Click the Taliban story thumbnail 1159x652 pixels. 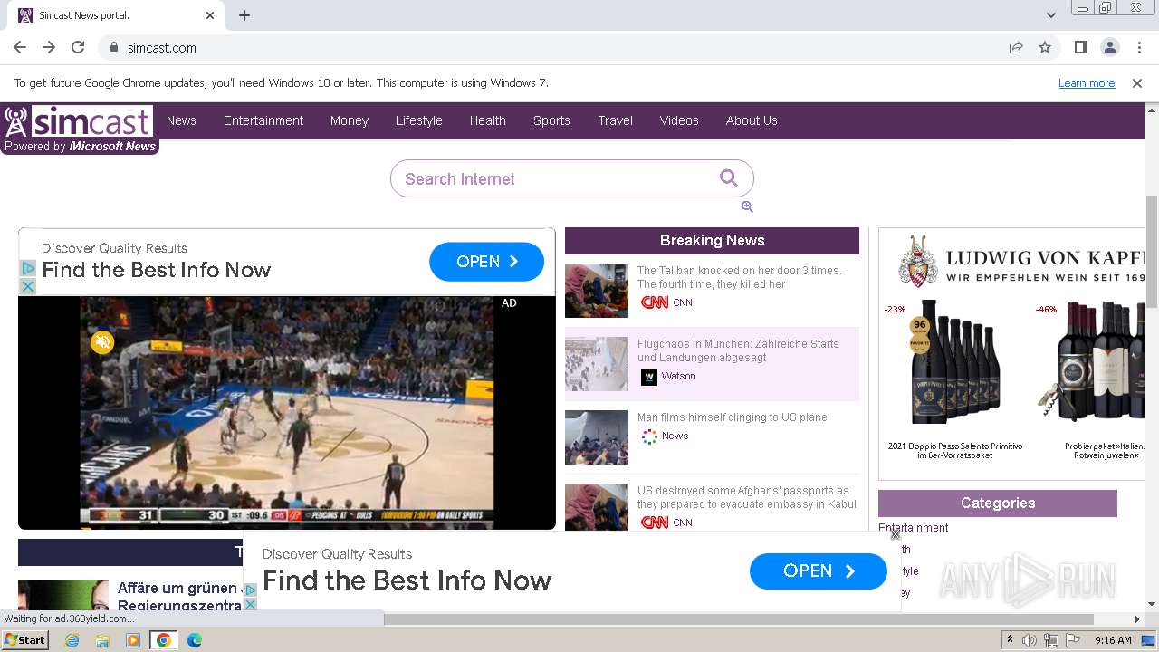pos(597,291)
